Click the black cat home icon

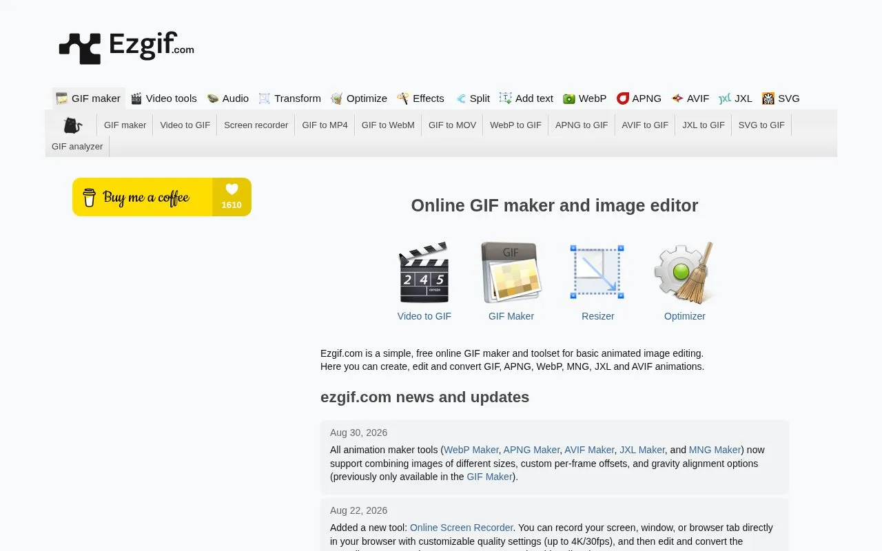72,125
